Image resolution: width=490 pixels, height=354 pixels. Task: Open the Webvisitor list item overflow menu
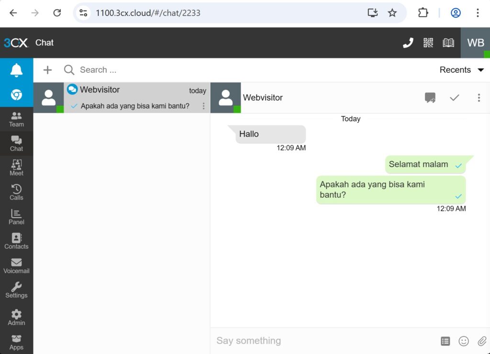(x=203, y=106)
